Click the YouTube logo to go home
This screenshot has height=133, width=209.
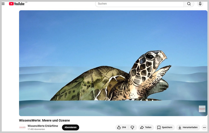(x=17, y=4)
